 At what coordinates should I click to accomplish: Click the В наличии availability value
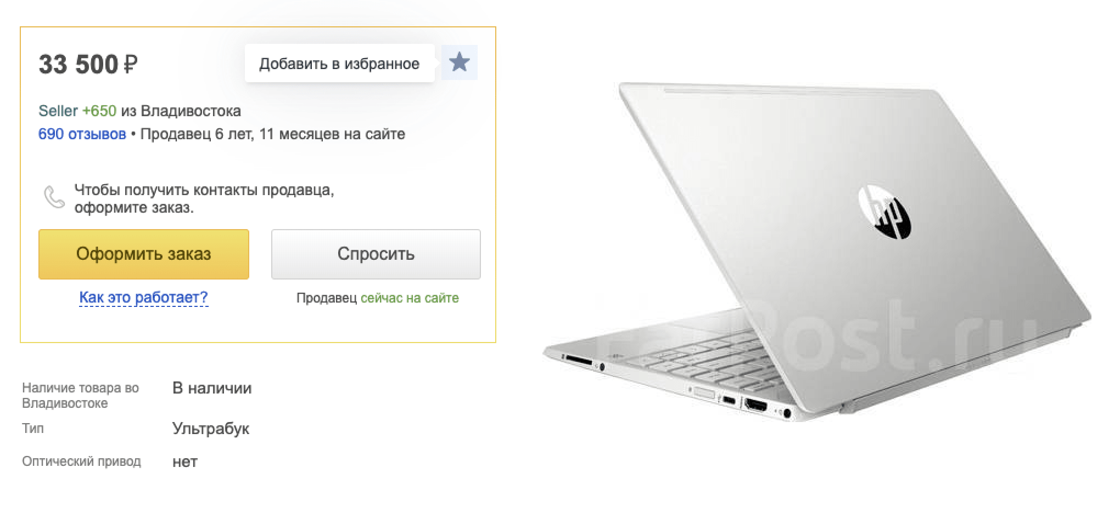point(212,388)
